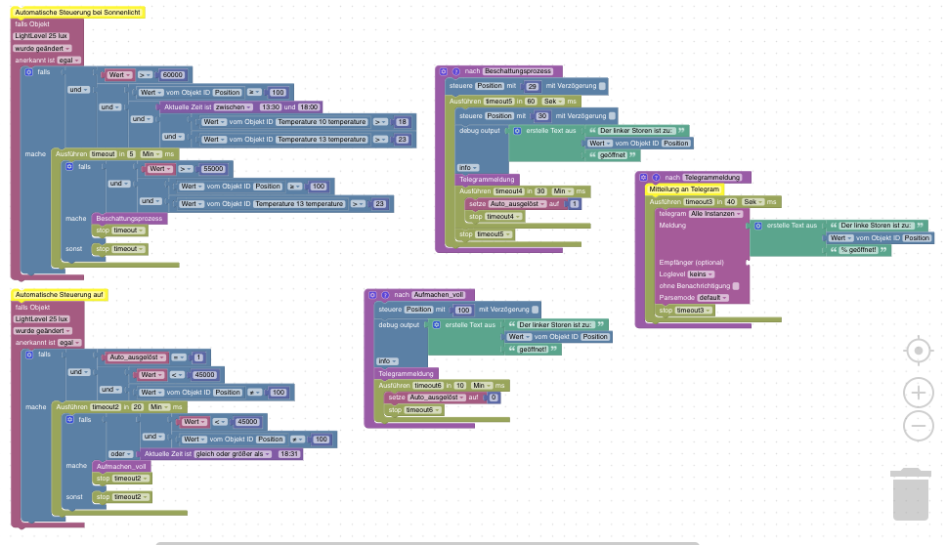Click help question mark on Telegrammeldung block
Image resolution: width=946 pixels, height=545 pixels.
pos(656,177)
